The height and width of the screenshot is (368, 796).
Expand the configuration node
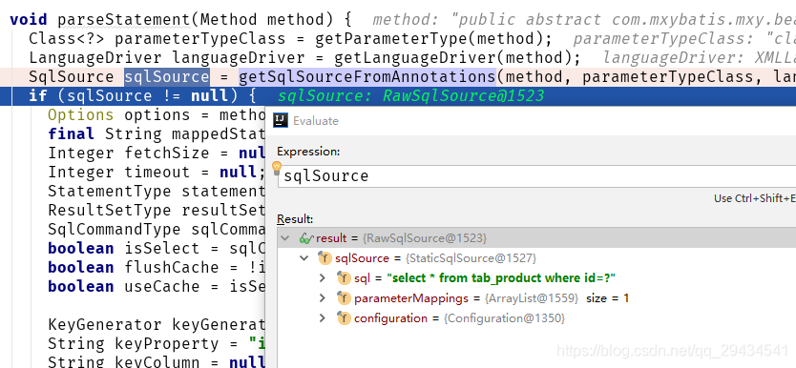323,318
